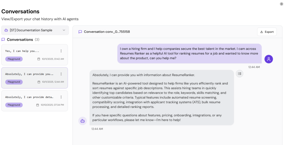Click the list details icon beside agent reply
This screenshot has width=287, height=145.
(x=239, y=74)
